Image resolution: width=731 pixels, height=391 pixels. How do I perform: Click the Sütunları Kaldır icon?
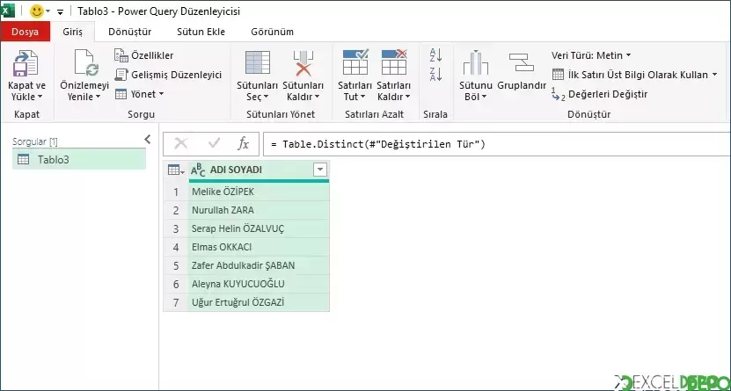click(303, 63)
